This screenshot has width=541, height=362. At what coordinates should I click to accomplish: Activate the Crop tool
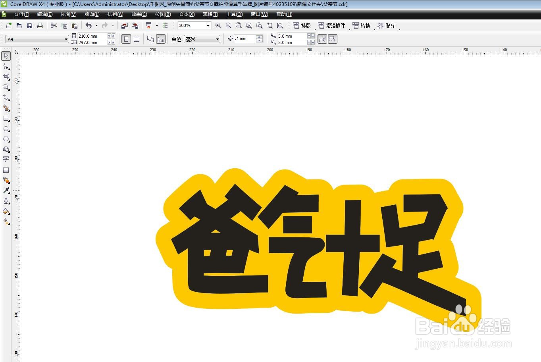[x=6, y=77]
